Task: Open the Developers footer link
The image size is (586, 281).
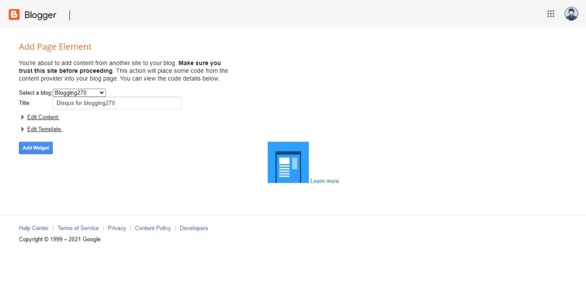Action: (194, 228)
